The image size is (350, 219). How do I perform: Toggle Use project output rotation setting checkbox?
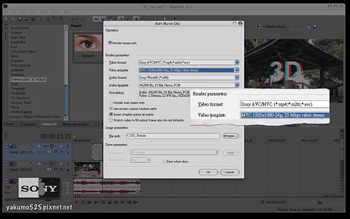111,109
